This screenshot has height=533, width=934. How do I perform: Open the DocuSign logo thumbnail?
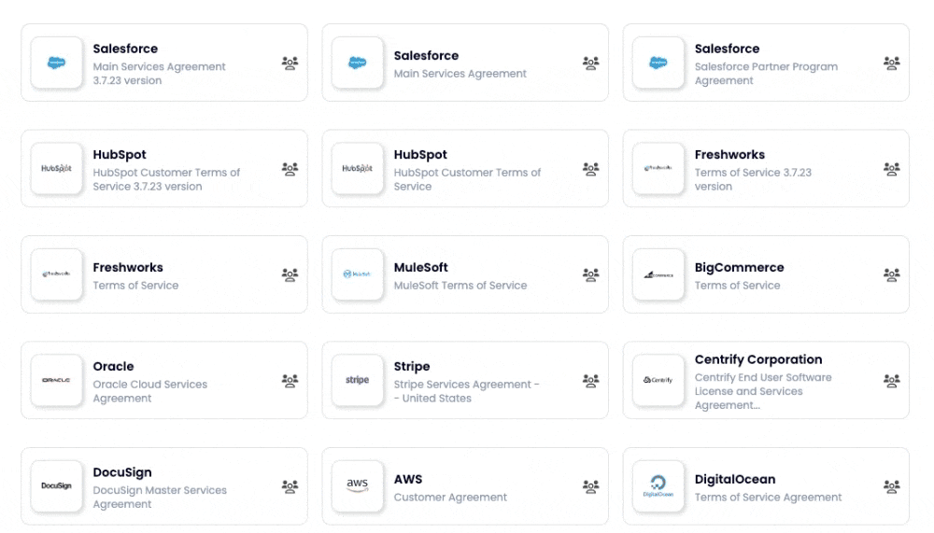57,486
